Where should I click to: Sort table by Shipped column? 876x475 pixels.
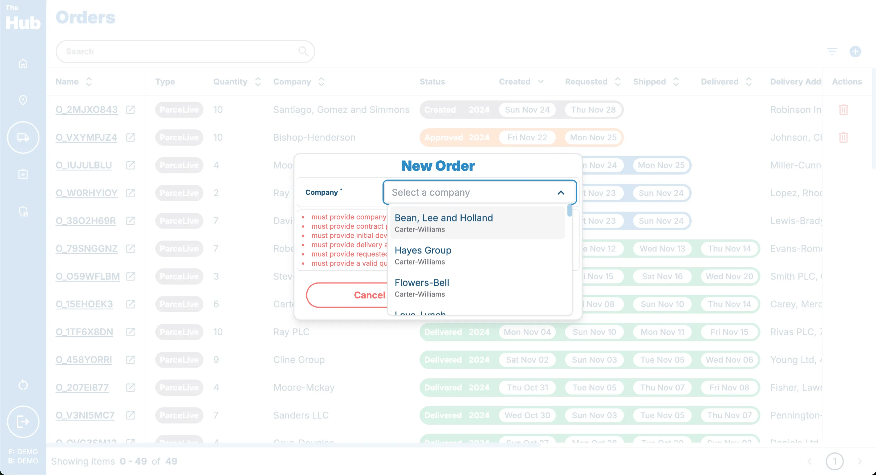pos(676,82)
